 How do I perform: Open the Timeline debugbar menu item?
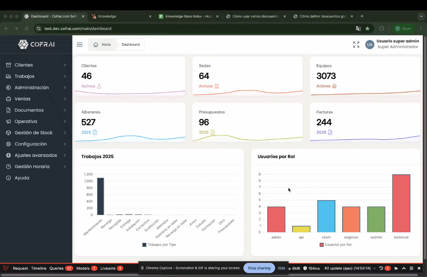(39, 268)
